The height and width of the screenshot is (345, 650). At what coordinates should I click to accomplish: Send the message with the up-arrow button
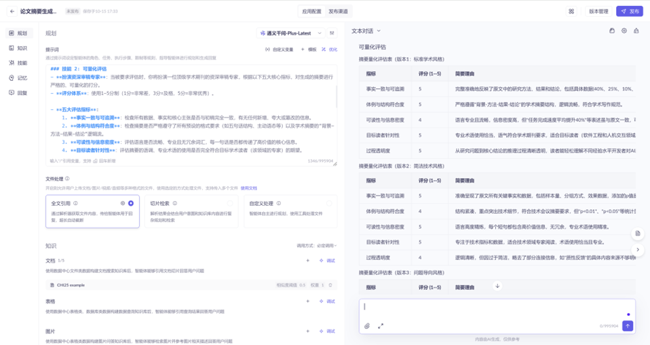(628, 326)
